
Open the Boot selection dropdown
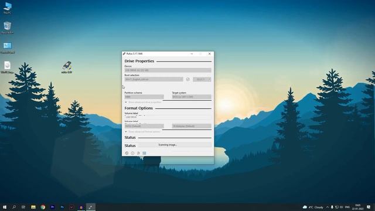click(x=154, y=79)
